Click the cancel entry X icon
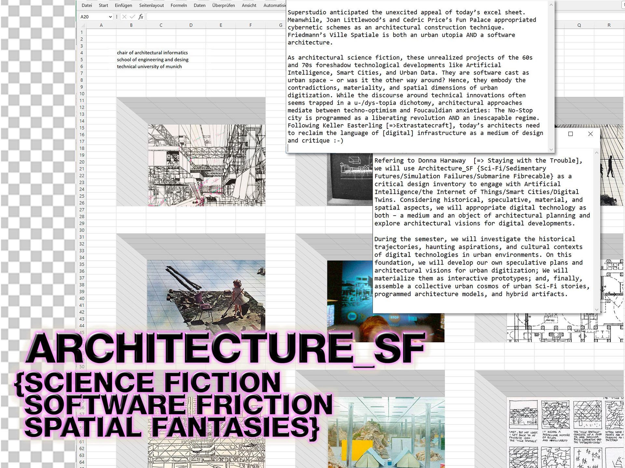The image size is (625, 468). (x=124, y=17)
